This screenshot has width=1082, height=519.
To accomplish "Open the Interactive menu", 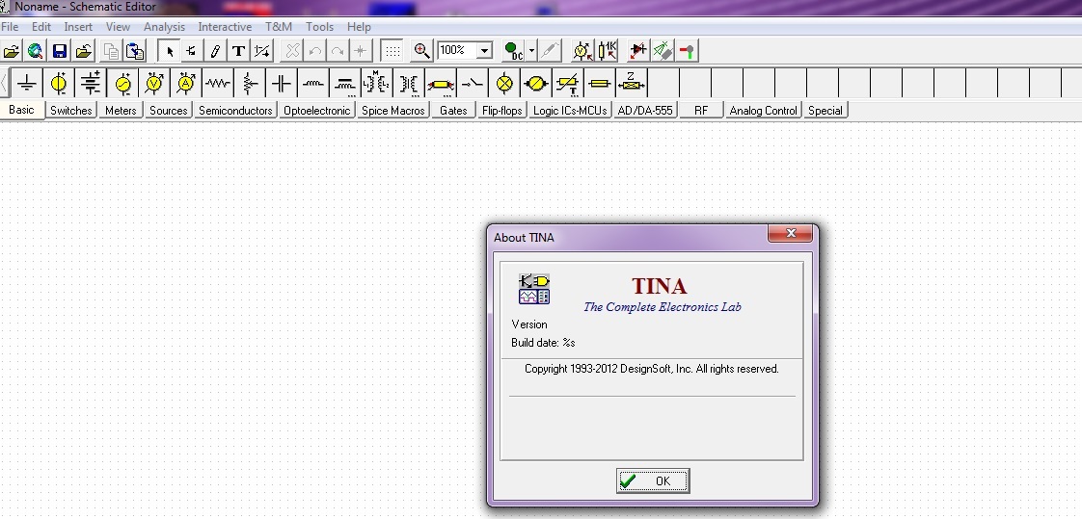I will [x=225, y=27].
